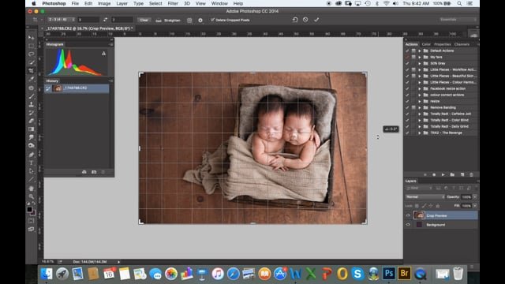Expand the 50% Grey action set
This screenshot has width=505, height=284.
[x=419, y=63]
